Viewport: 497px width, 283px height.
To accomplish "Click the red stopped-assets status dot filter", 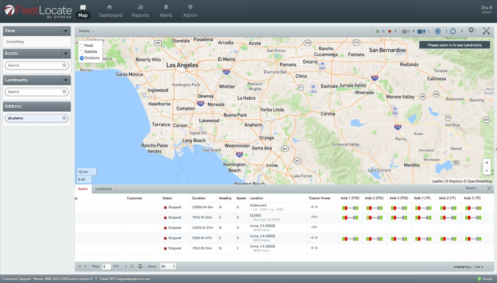I will click(x=389, y=31).
